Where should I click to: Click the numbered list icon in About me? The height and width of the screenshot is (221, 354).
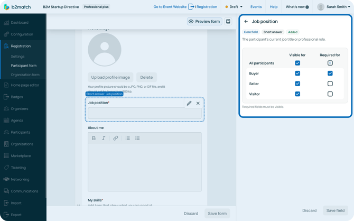tap(137, 138)
